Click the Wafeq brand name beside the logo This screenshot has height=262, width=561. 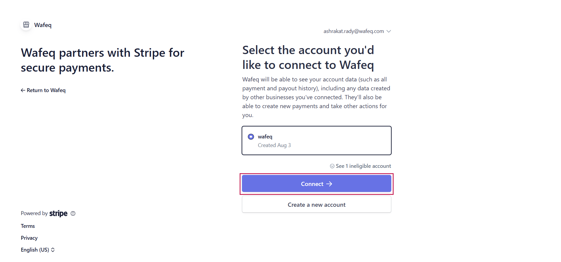click(x=43, y=25)
